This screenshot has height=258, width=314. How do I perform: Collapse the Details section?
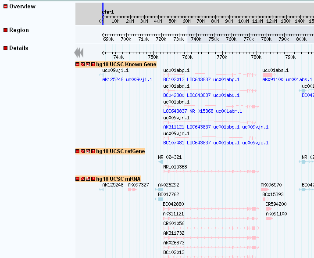(x=5, y=48)
